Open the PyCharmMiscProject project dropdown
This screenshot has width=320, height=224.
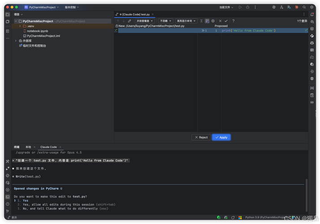tap(42, 7)
